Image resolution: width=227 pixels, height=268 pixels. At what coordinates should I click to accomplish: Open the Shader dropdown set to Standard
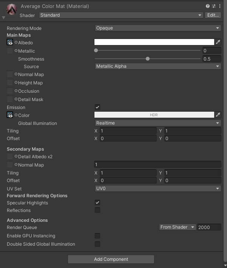click(x=121, y=15)
